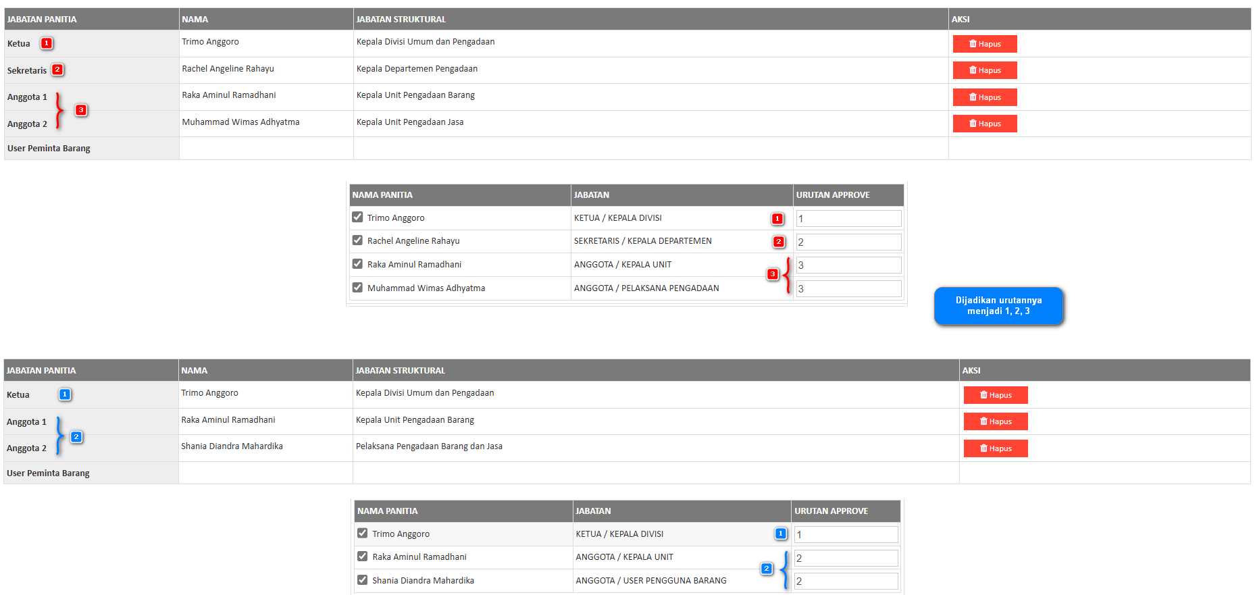This screenshot has width=1255, height=595.
Task: Uncheck Trimo Anggoro in lower approval table
Action: click(363, 534)
